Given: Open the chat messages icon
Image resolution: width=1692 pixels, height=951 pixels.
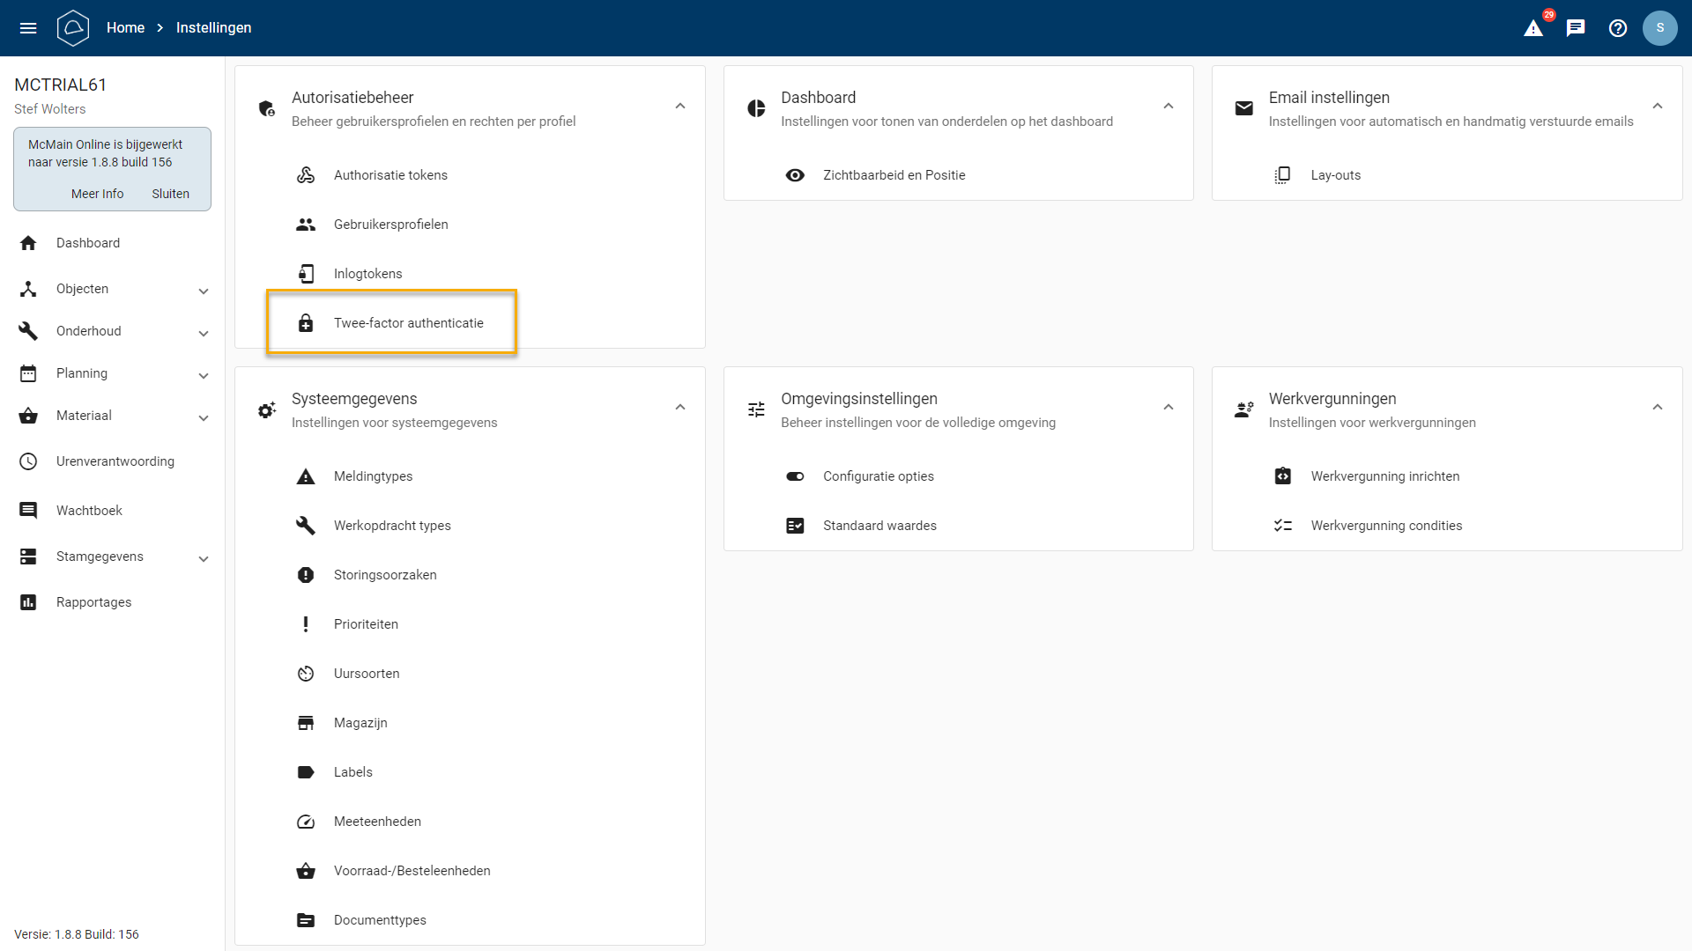Looking at the screenshot, I should [x=1576, y=28].
